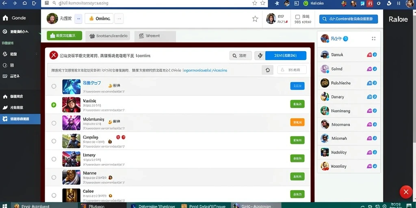This screenshot has height=208, width=416.
Task: Click the gear icon in the highlighted sidebar item
Action: tap(5, 119)
